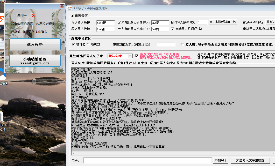Click the 点击切换频率0.1秒 button

point(223,22)
